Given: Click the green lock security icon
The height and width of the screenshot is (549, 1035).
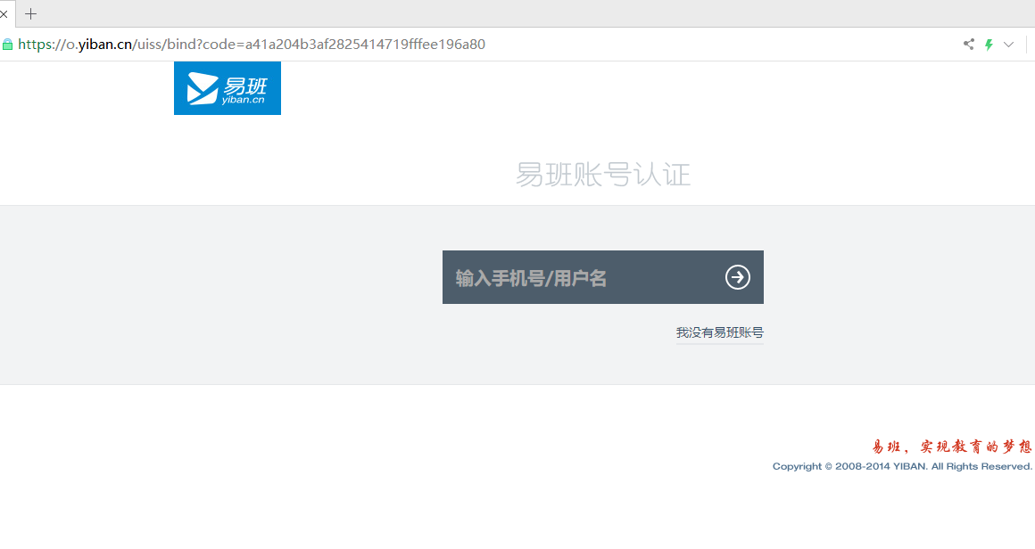Looking at the screenshot, I should point(7,45).
